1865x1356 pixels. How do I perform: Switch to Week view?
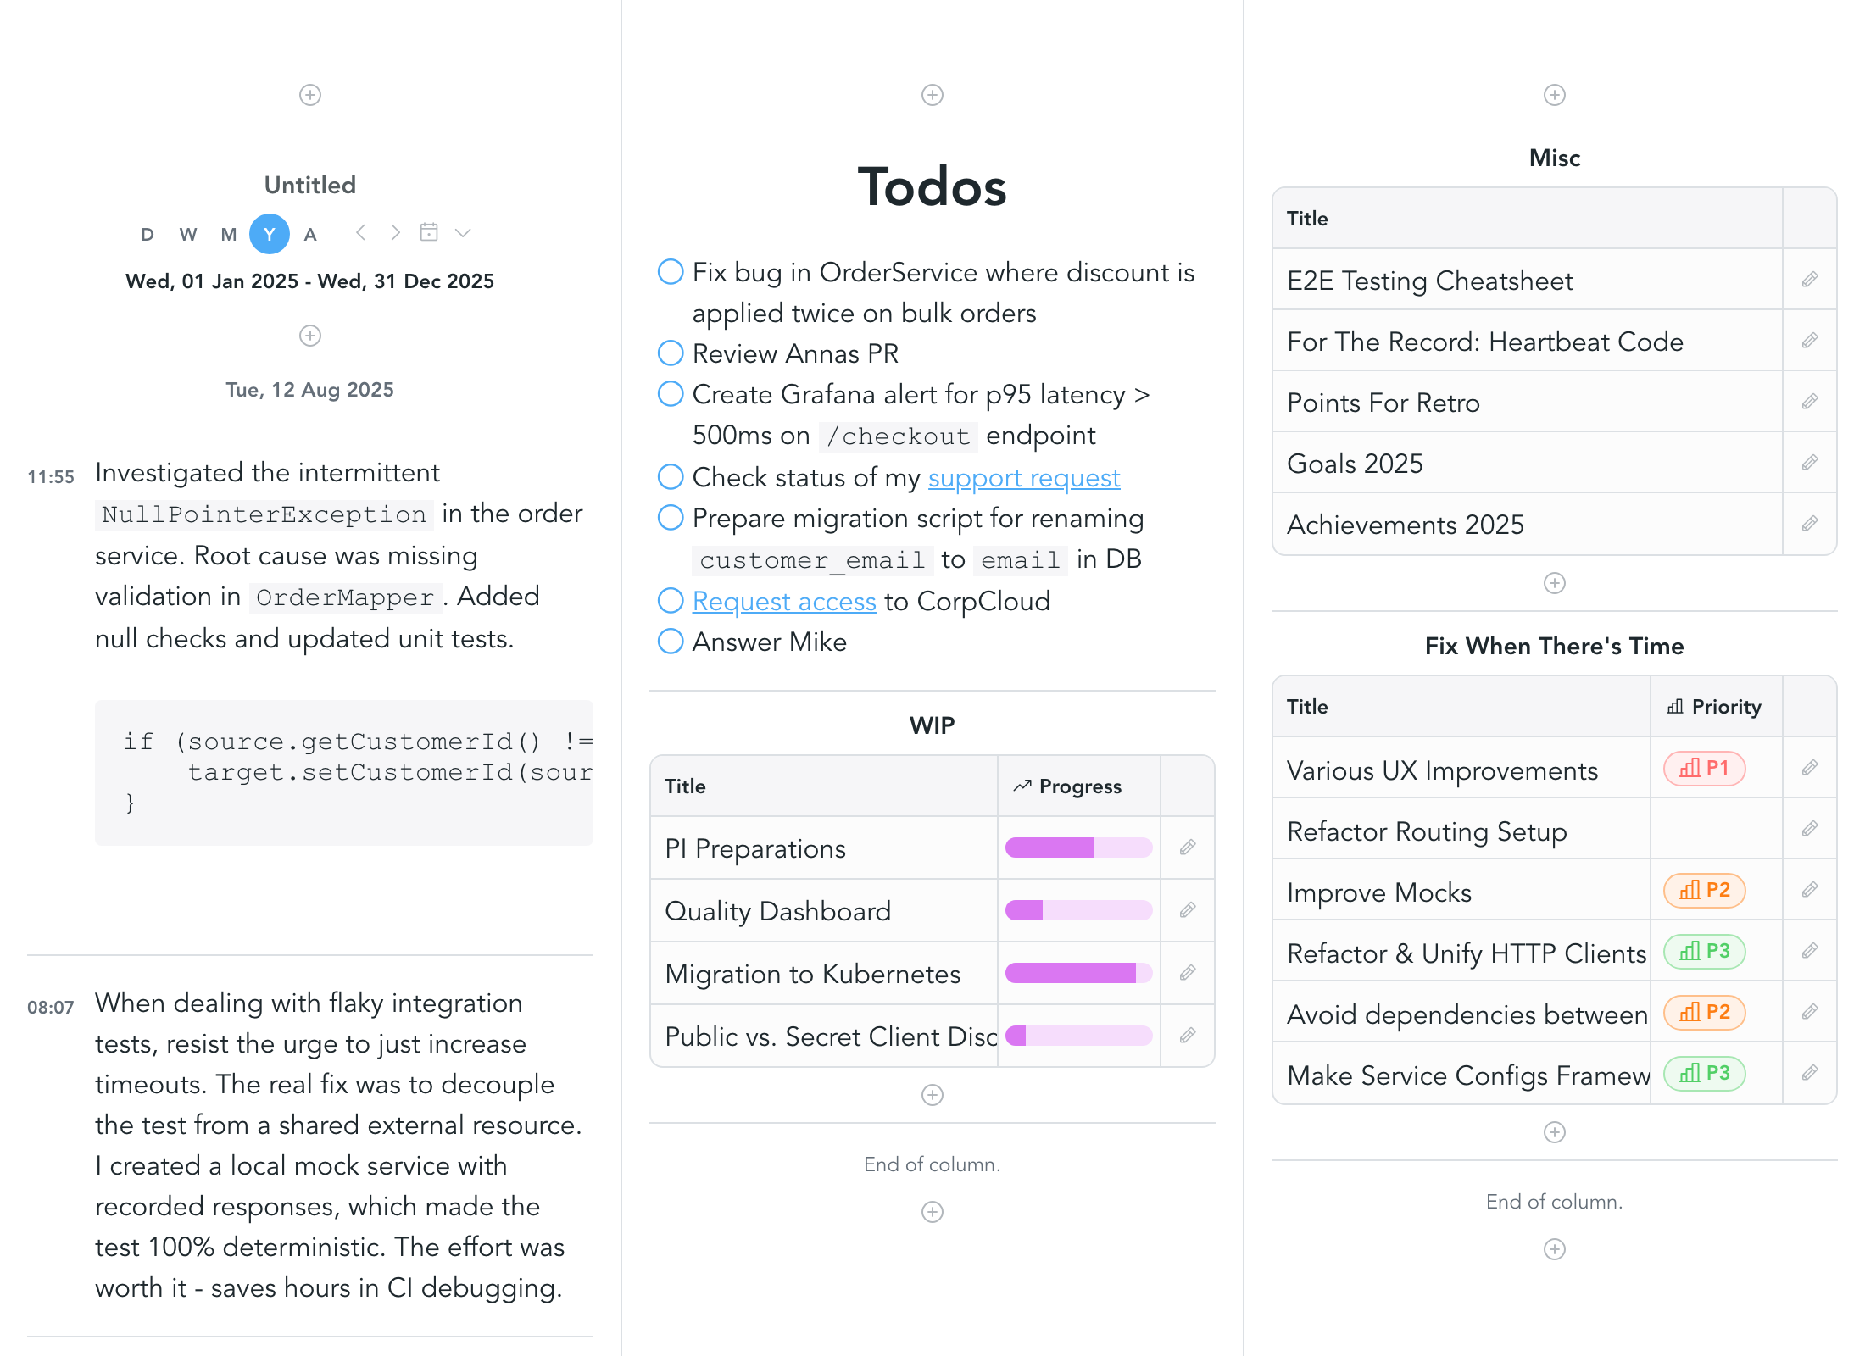coord(187,234)
